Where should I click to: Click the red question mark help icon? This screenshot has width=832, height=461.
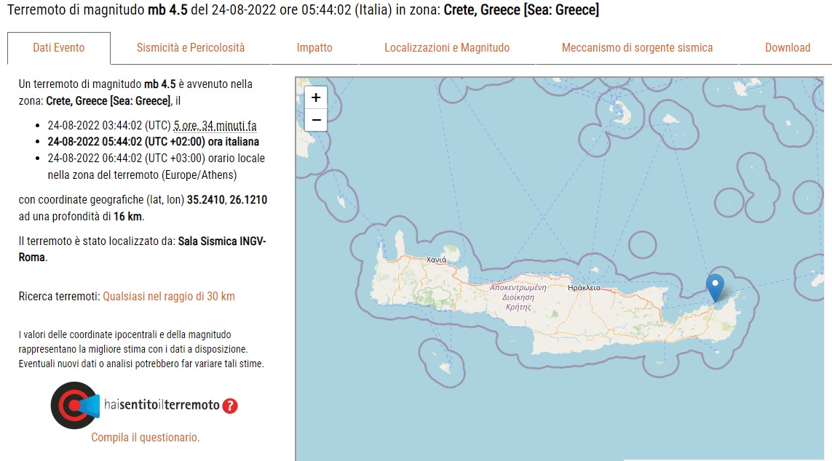pyautogui.click(x=230, y=406)
